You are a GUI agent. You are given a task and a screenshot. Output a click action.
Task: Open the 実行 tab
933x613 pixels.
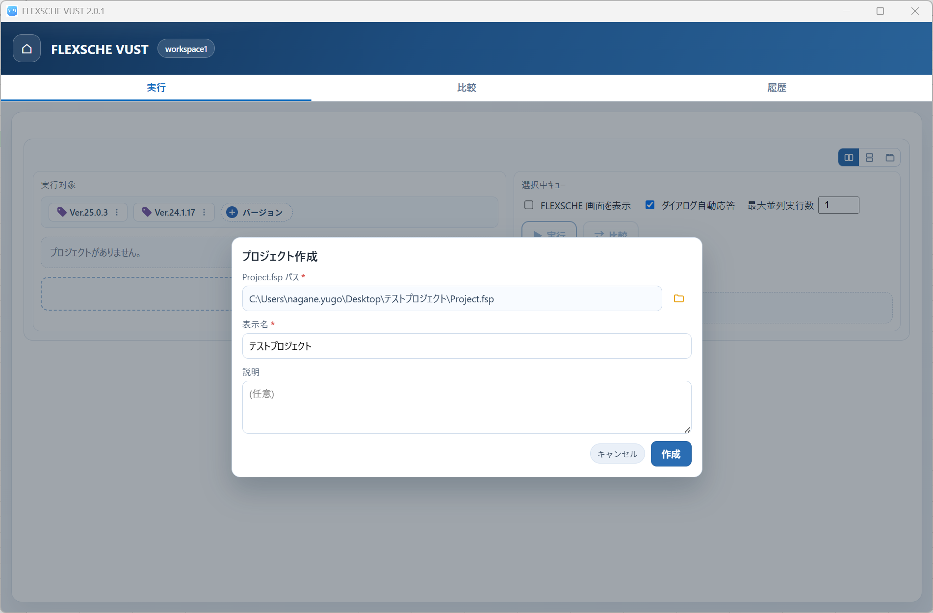156,88
